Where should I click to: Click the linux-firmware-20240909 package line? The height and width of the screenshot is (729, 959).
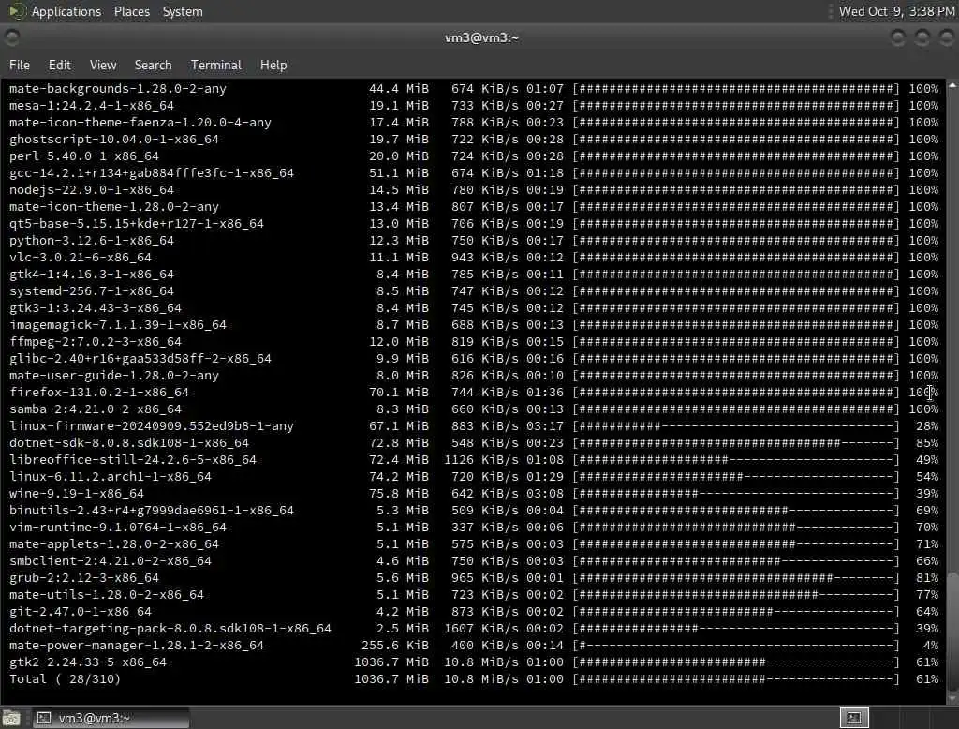point(474,426)
